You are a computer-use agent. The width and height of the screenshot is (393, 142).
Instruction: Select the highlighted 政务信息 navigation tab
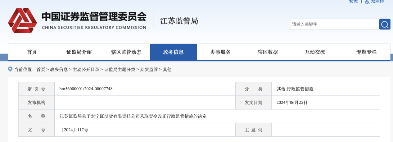coord(173,52)
